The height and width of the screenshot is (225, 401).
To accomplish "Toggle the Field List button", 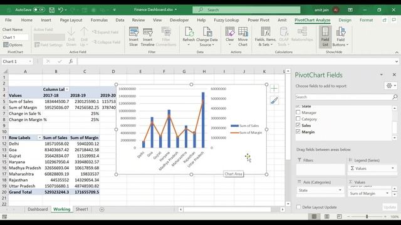I will click(325, 37).
